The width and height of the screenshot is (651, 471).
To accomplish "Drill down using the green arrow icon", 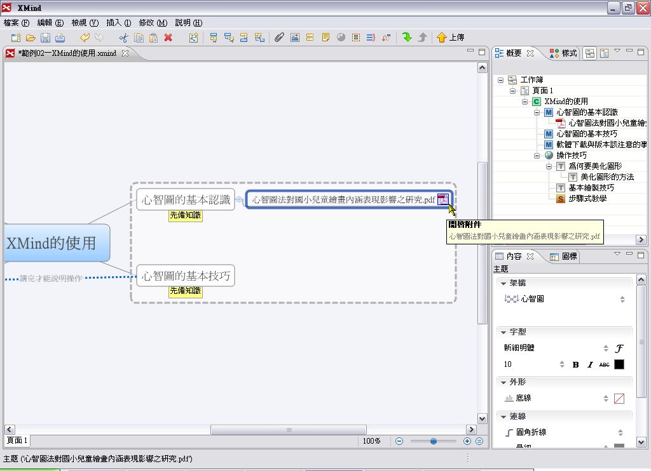I will [x=407, y=37].
